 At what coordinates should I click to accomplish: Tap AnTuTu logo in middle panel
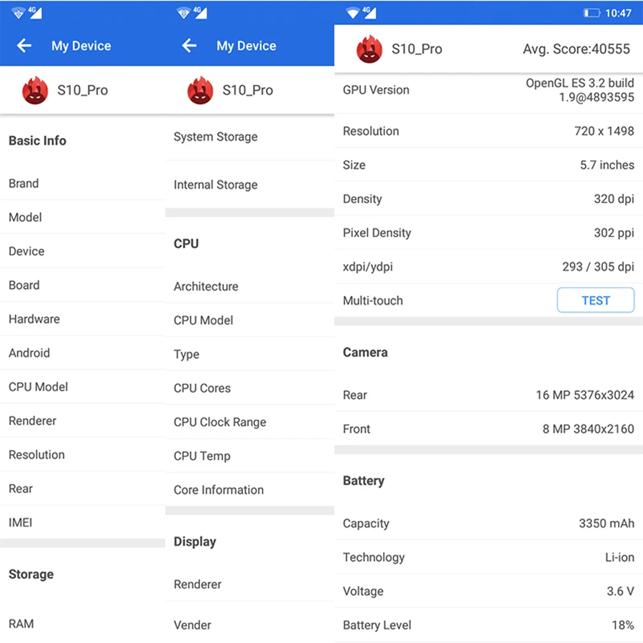[x=200, y=90]
